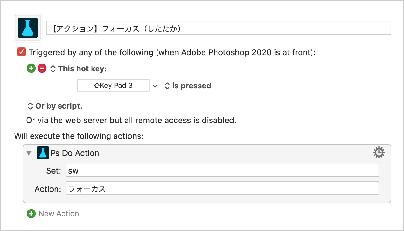Change the 'This hot key' trigger type

coord(79,68)
